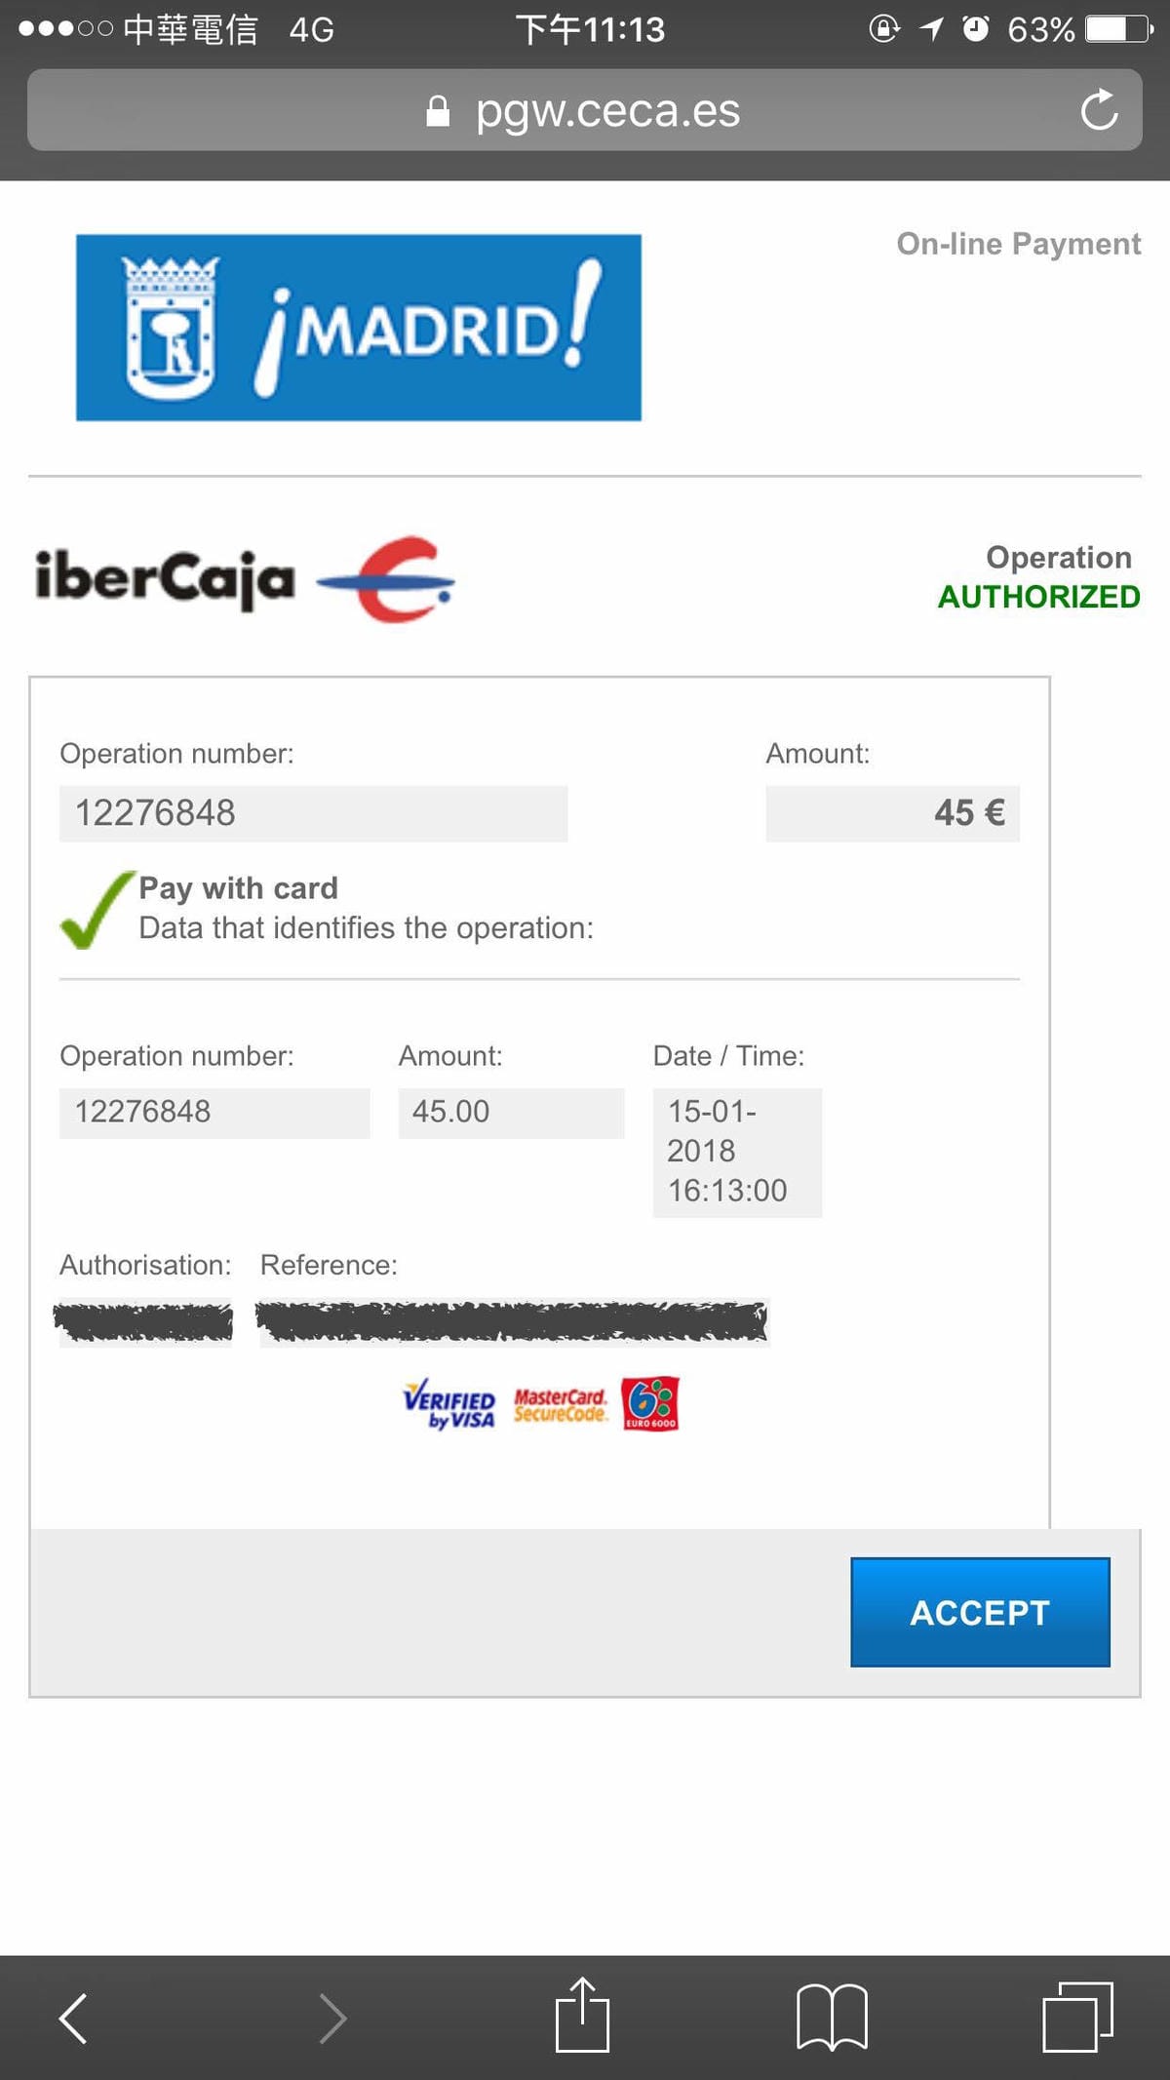The height and width of the screenshot is (2080, 1170).
Task: Tap the ¡MADRID! banner logo
Action: click(359, 328)
